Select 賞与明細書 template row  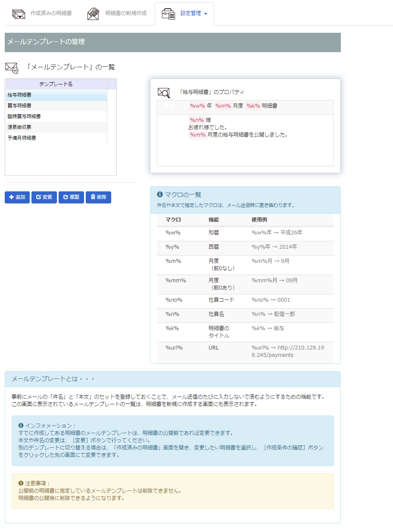click(x=56, y=106)
